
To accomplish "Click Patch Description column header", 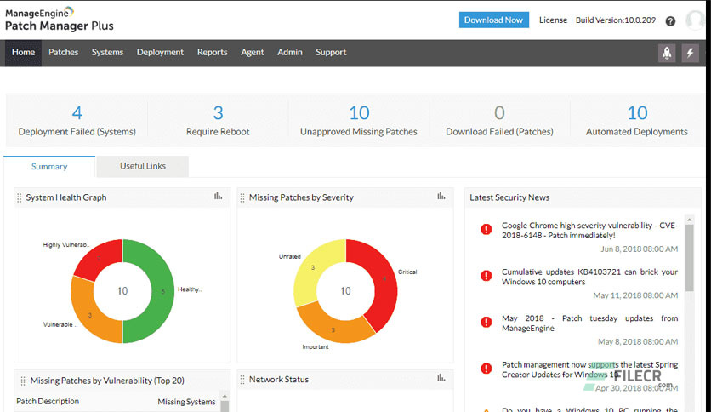I will click(48, 402).
